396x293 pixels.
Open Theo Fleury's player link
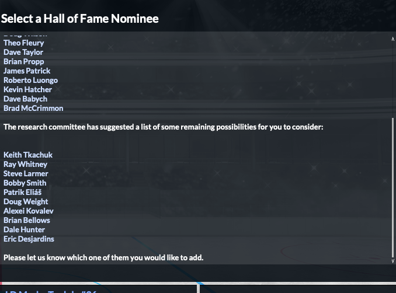pyautogui.click(x=23, y=43)
